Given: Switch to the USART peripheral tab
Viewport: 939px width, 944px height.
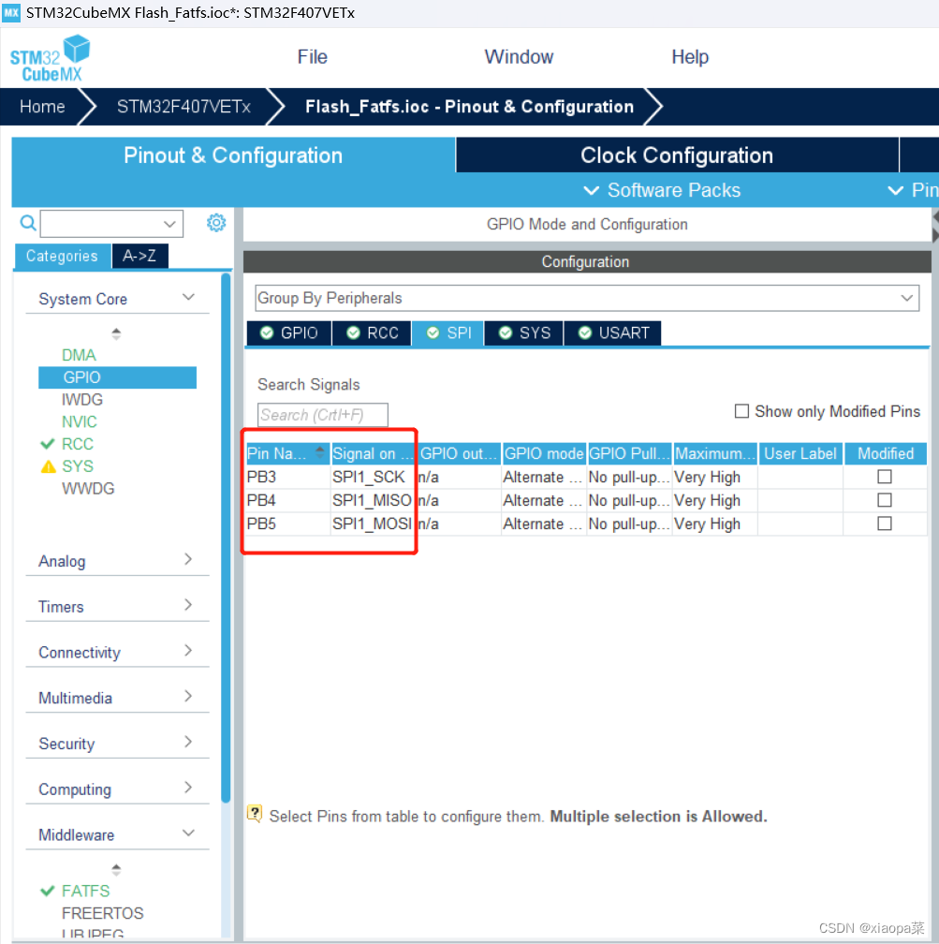Looking at the screenshot, I should [613, 333].
